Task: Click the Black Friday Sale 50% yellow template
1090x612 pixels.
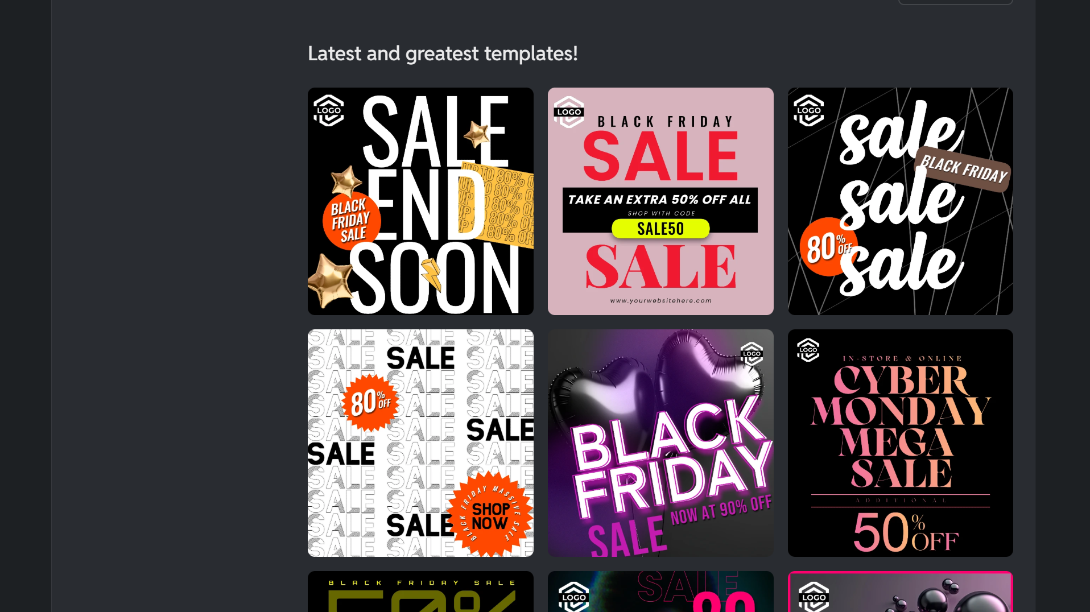Action: click(420, 592)
